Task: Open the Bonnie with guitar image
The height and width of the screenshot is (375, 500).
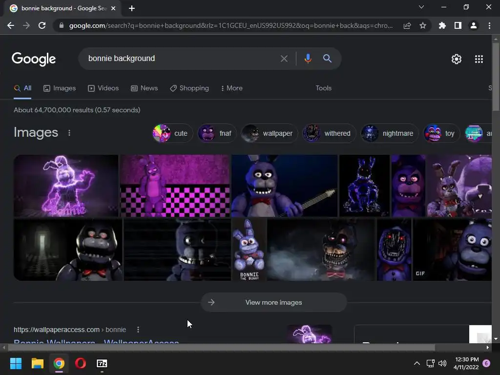Action: coord(285,186)
